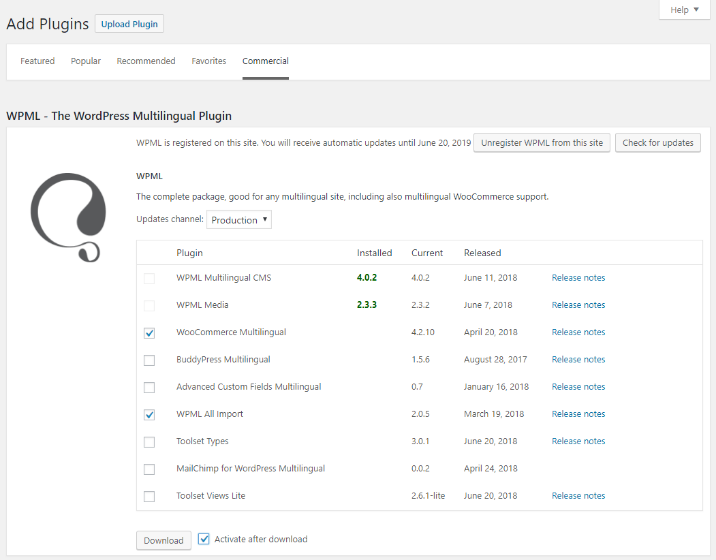The height and width of the screenshot is (560, 716).
Task: Open Release notes for WPML Multilingual CMS
Action: pos(578,278)
